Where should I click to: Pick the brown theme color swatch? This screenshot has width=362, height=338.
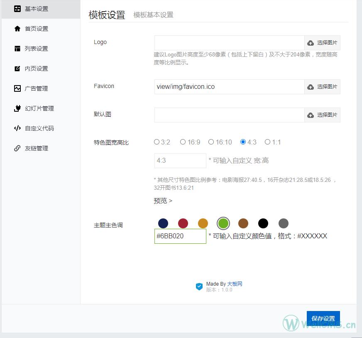(243, 223)
